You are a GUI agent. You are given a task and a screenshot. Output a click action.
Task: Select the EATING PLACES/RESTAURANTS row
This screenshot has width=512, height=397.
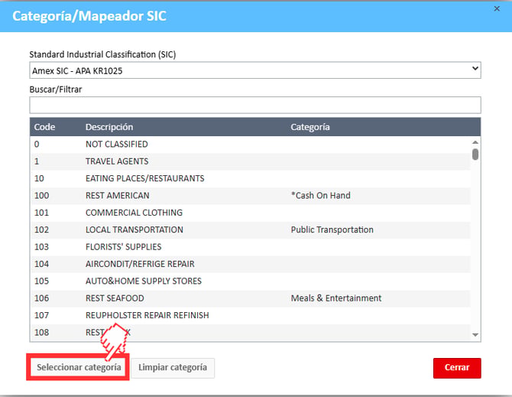[x=251, y=178]
